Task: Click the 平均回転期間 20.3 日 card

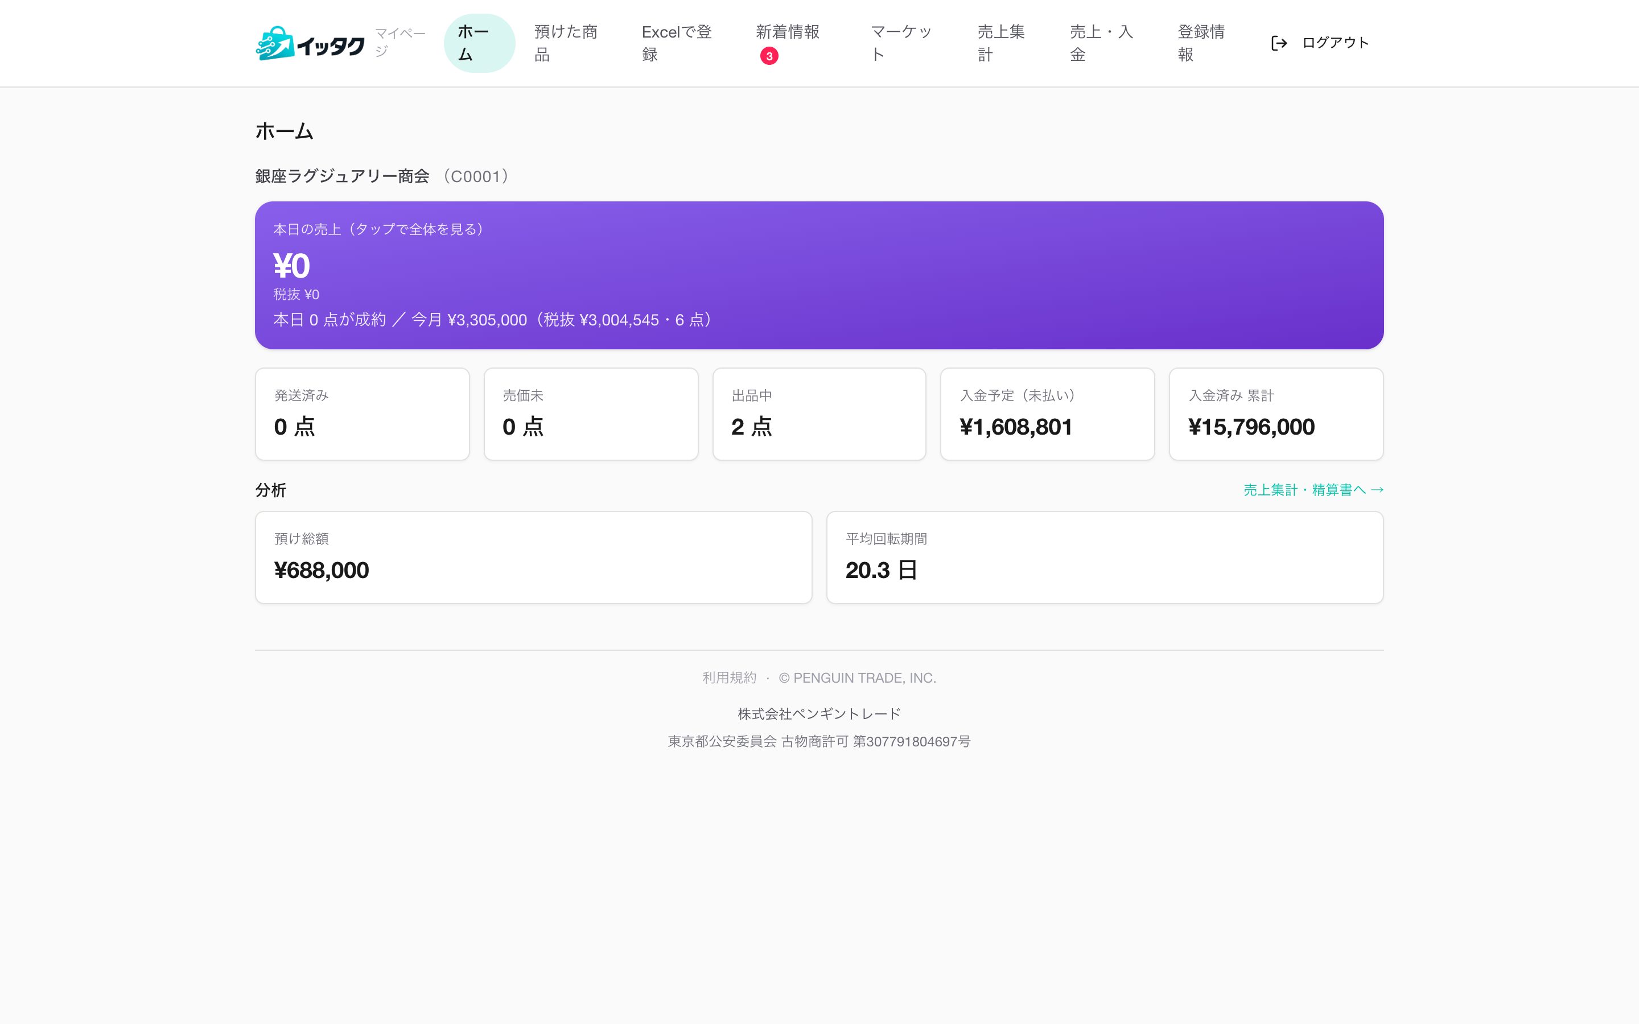Action: coord(1105,558)
